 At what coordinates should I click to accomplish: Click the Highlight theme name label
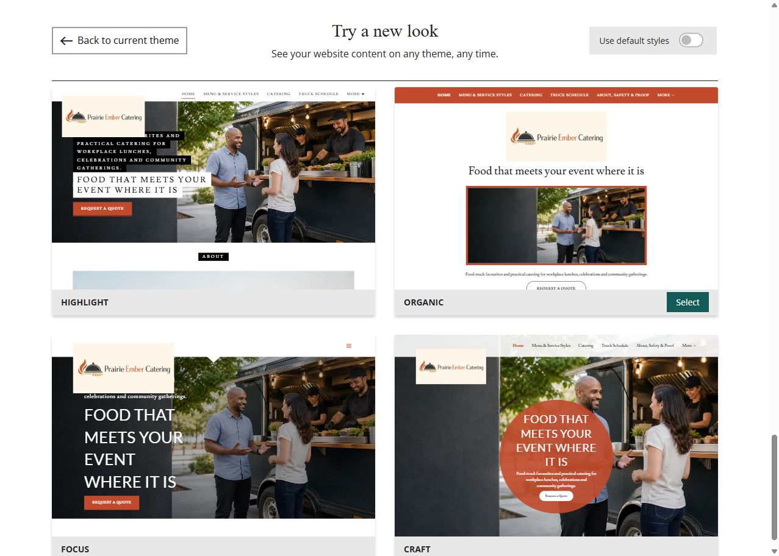(85, 302)
